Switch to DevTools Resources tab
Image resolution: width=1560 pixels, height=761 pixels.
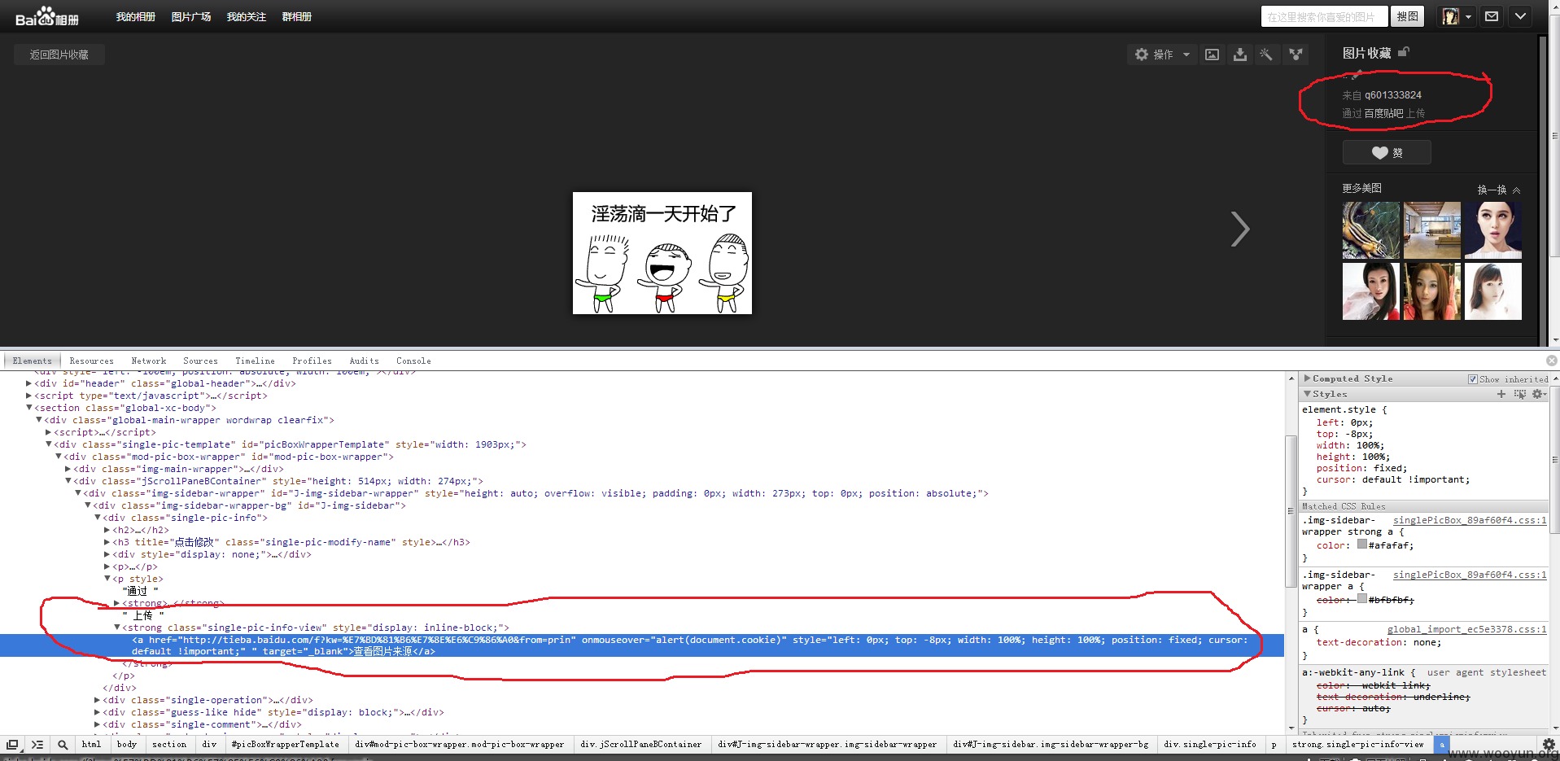91,361
